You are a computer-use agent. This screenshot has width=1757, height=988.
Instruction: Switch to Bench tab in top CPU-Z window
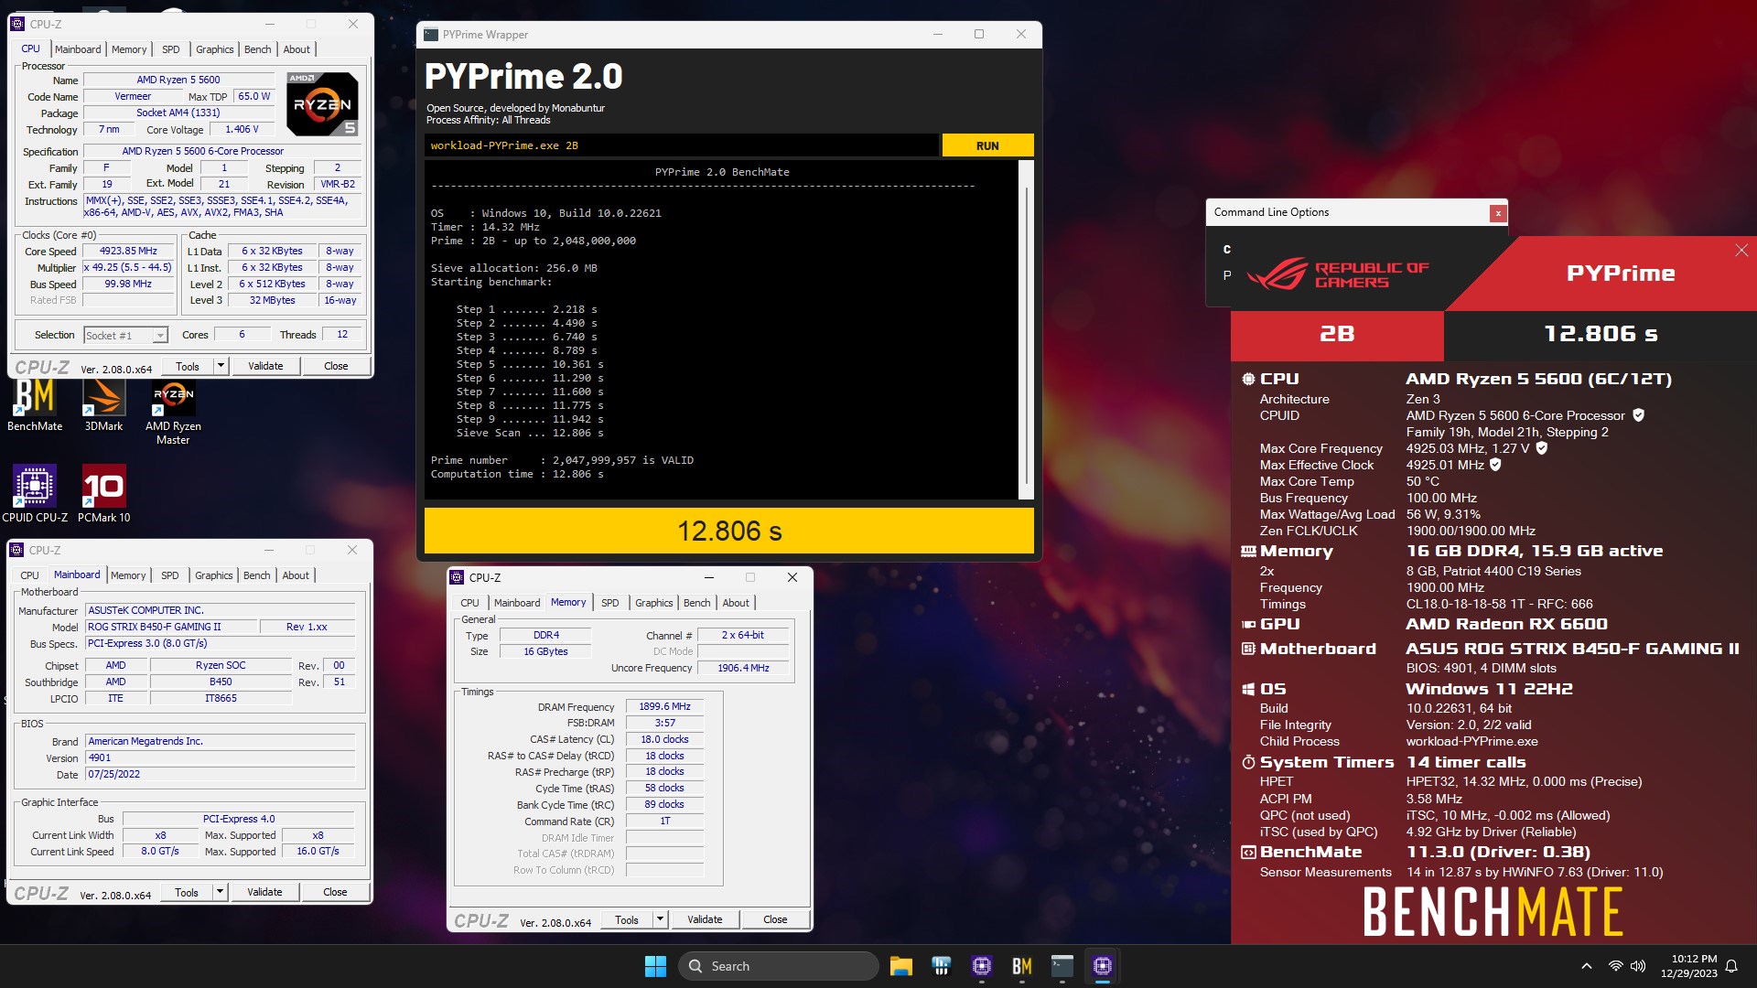pyautogui.click(x=258, y=49)
